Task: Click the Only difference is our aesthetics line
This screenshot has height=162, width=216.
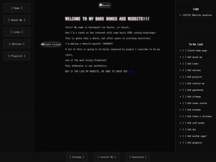Action: 86,66
